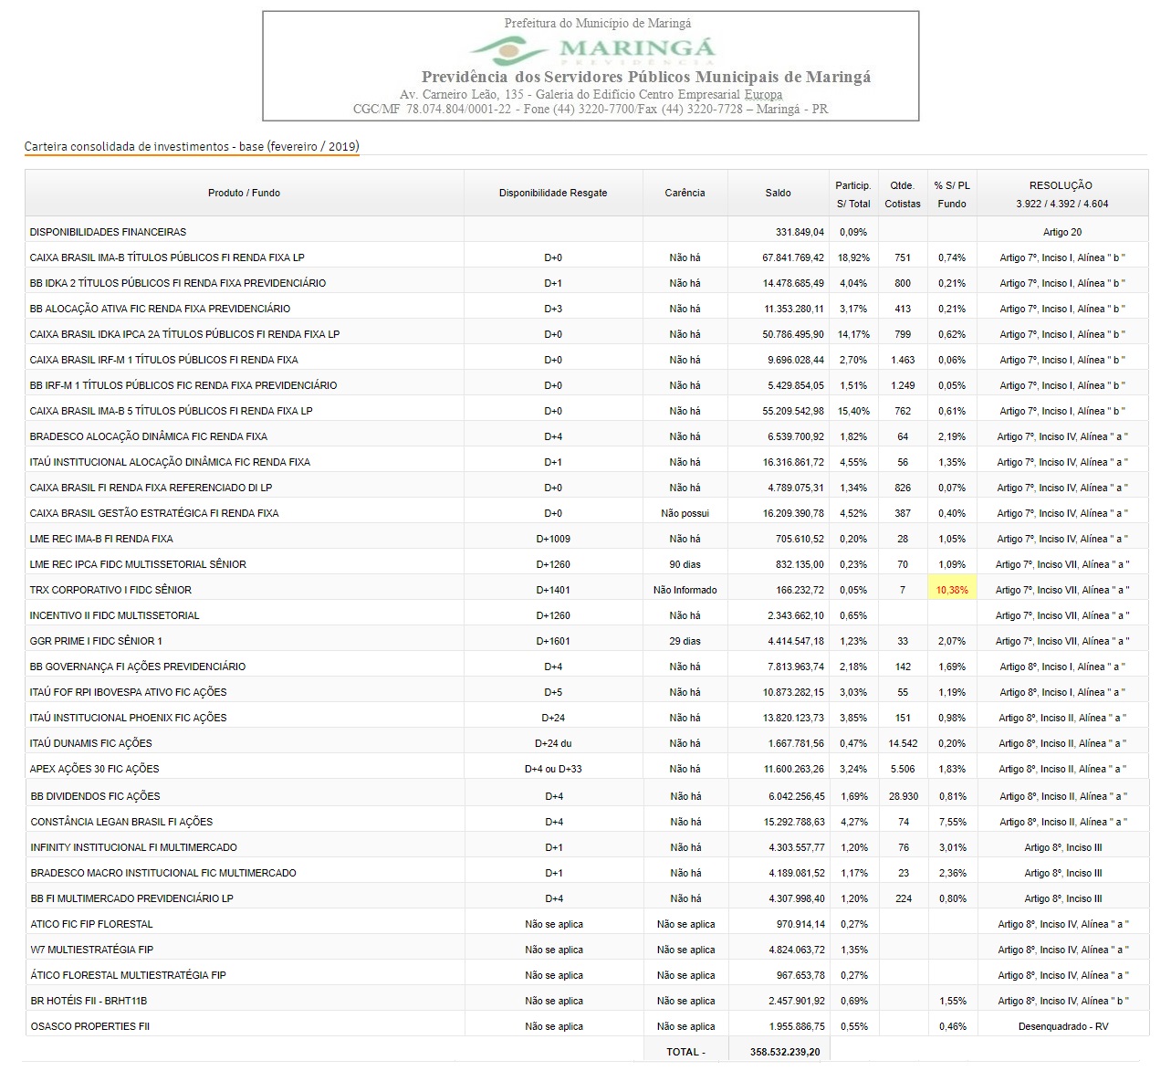Select 'ITAÚ DUNAMIS FIC AÇÕES' fund row
The image size is (1171, 1092).
click(x=91, y=743)
